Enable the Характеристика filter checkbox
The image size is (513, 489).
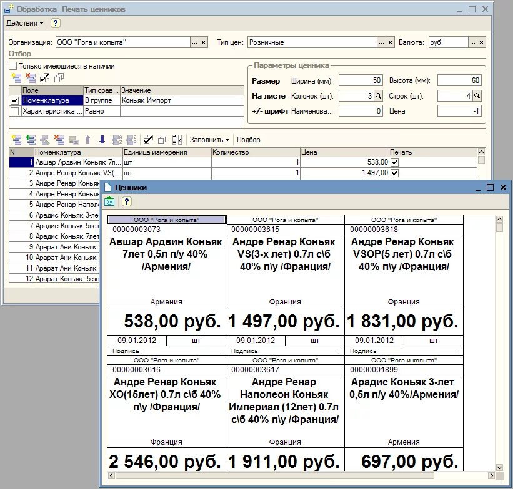(15, 111)
